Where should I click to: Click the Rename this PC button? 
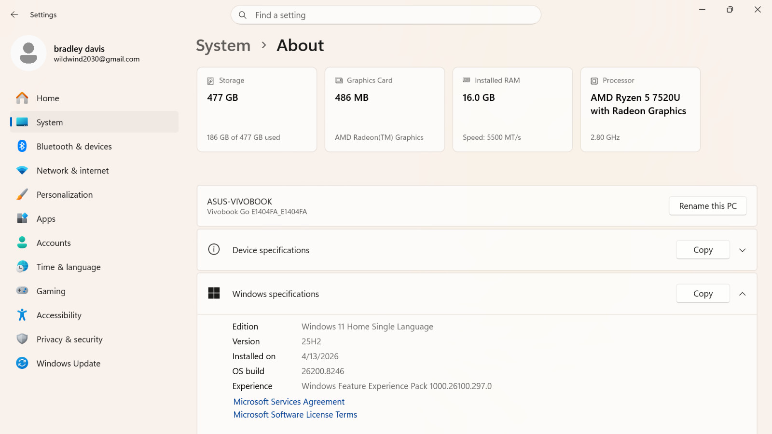click(708, 206)
